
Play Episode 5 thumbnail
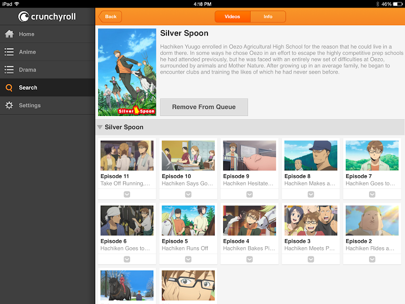[188, 220]
